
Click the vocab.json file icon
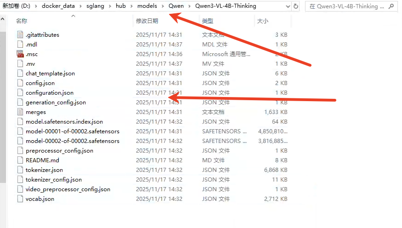pyautogui.click(x=20, y=199)
